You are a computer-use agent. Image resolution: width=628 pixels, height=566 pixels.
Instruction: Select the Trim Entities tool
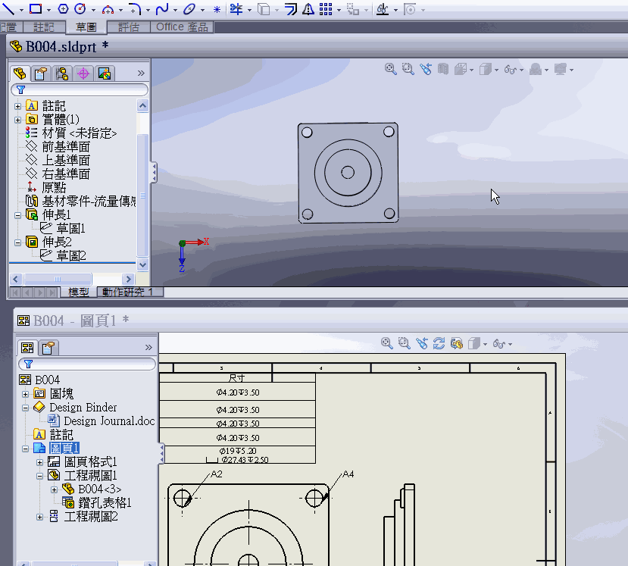pyautogui.click(x=236, y=9)
